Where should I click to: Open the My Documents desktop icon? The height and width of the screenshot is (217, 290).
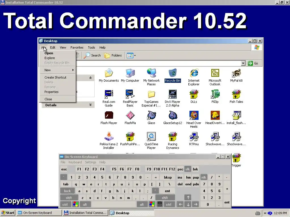click(109, 73)
